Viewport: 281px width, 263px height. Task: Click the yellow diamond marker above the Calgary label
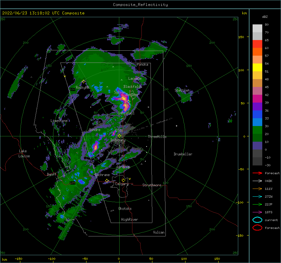pos(123,180)
